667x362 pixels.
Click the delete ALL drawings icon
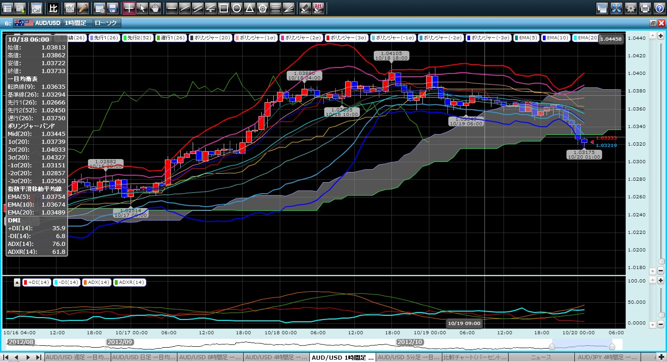pos(319,8)
